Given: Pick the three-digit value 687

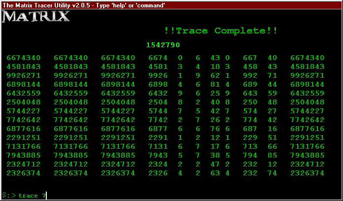Looking at the screenshot, I should [x=250, y=129].
